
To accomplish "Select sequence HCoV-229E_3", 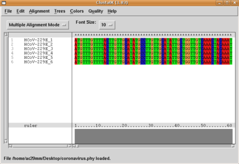I will [x=38, y=49].
